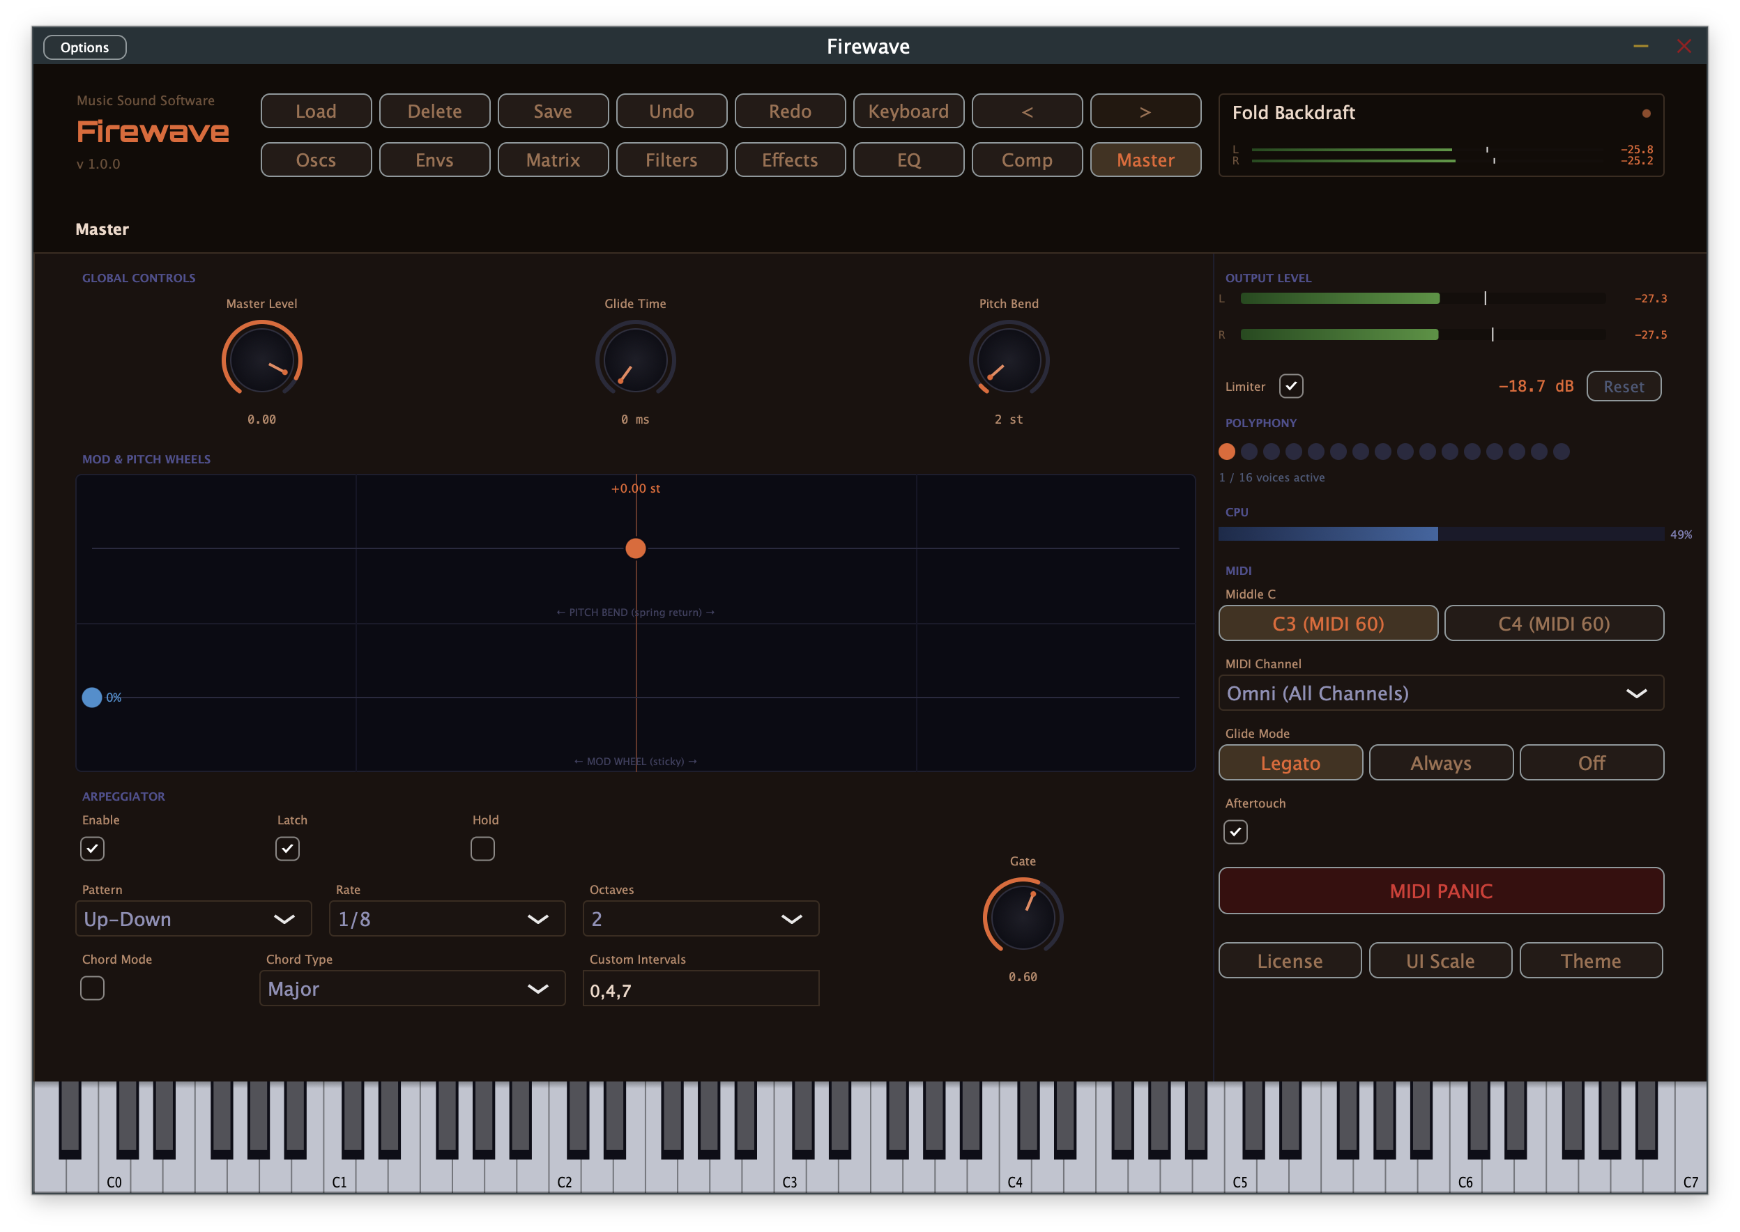Viewport: 1740px width, 1232px height.
Task: Disable the Arpeggiator Enable checkbox
Action: (x=93, y=848)
